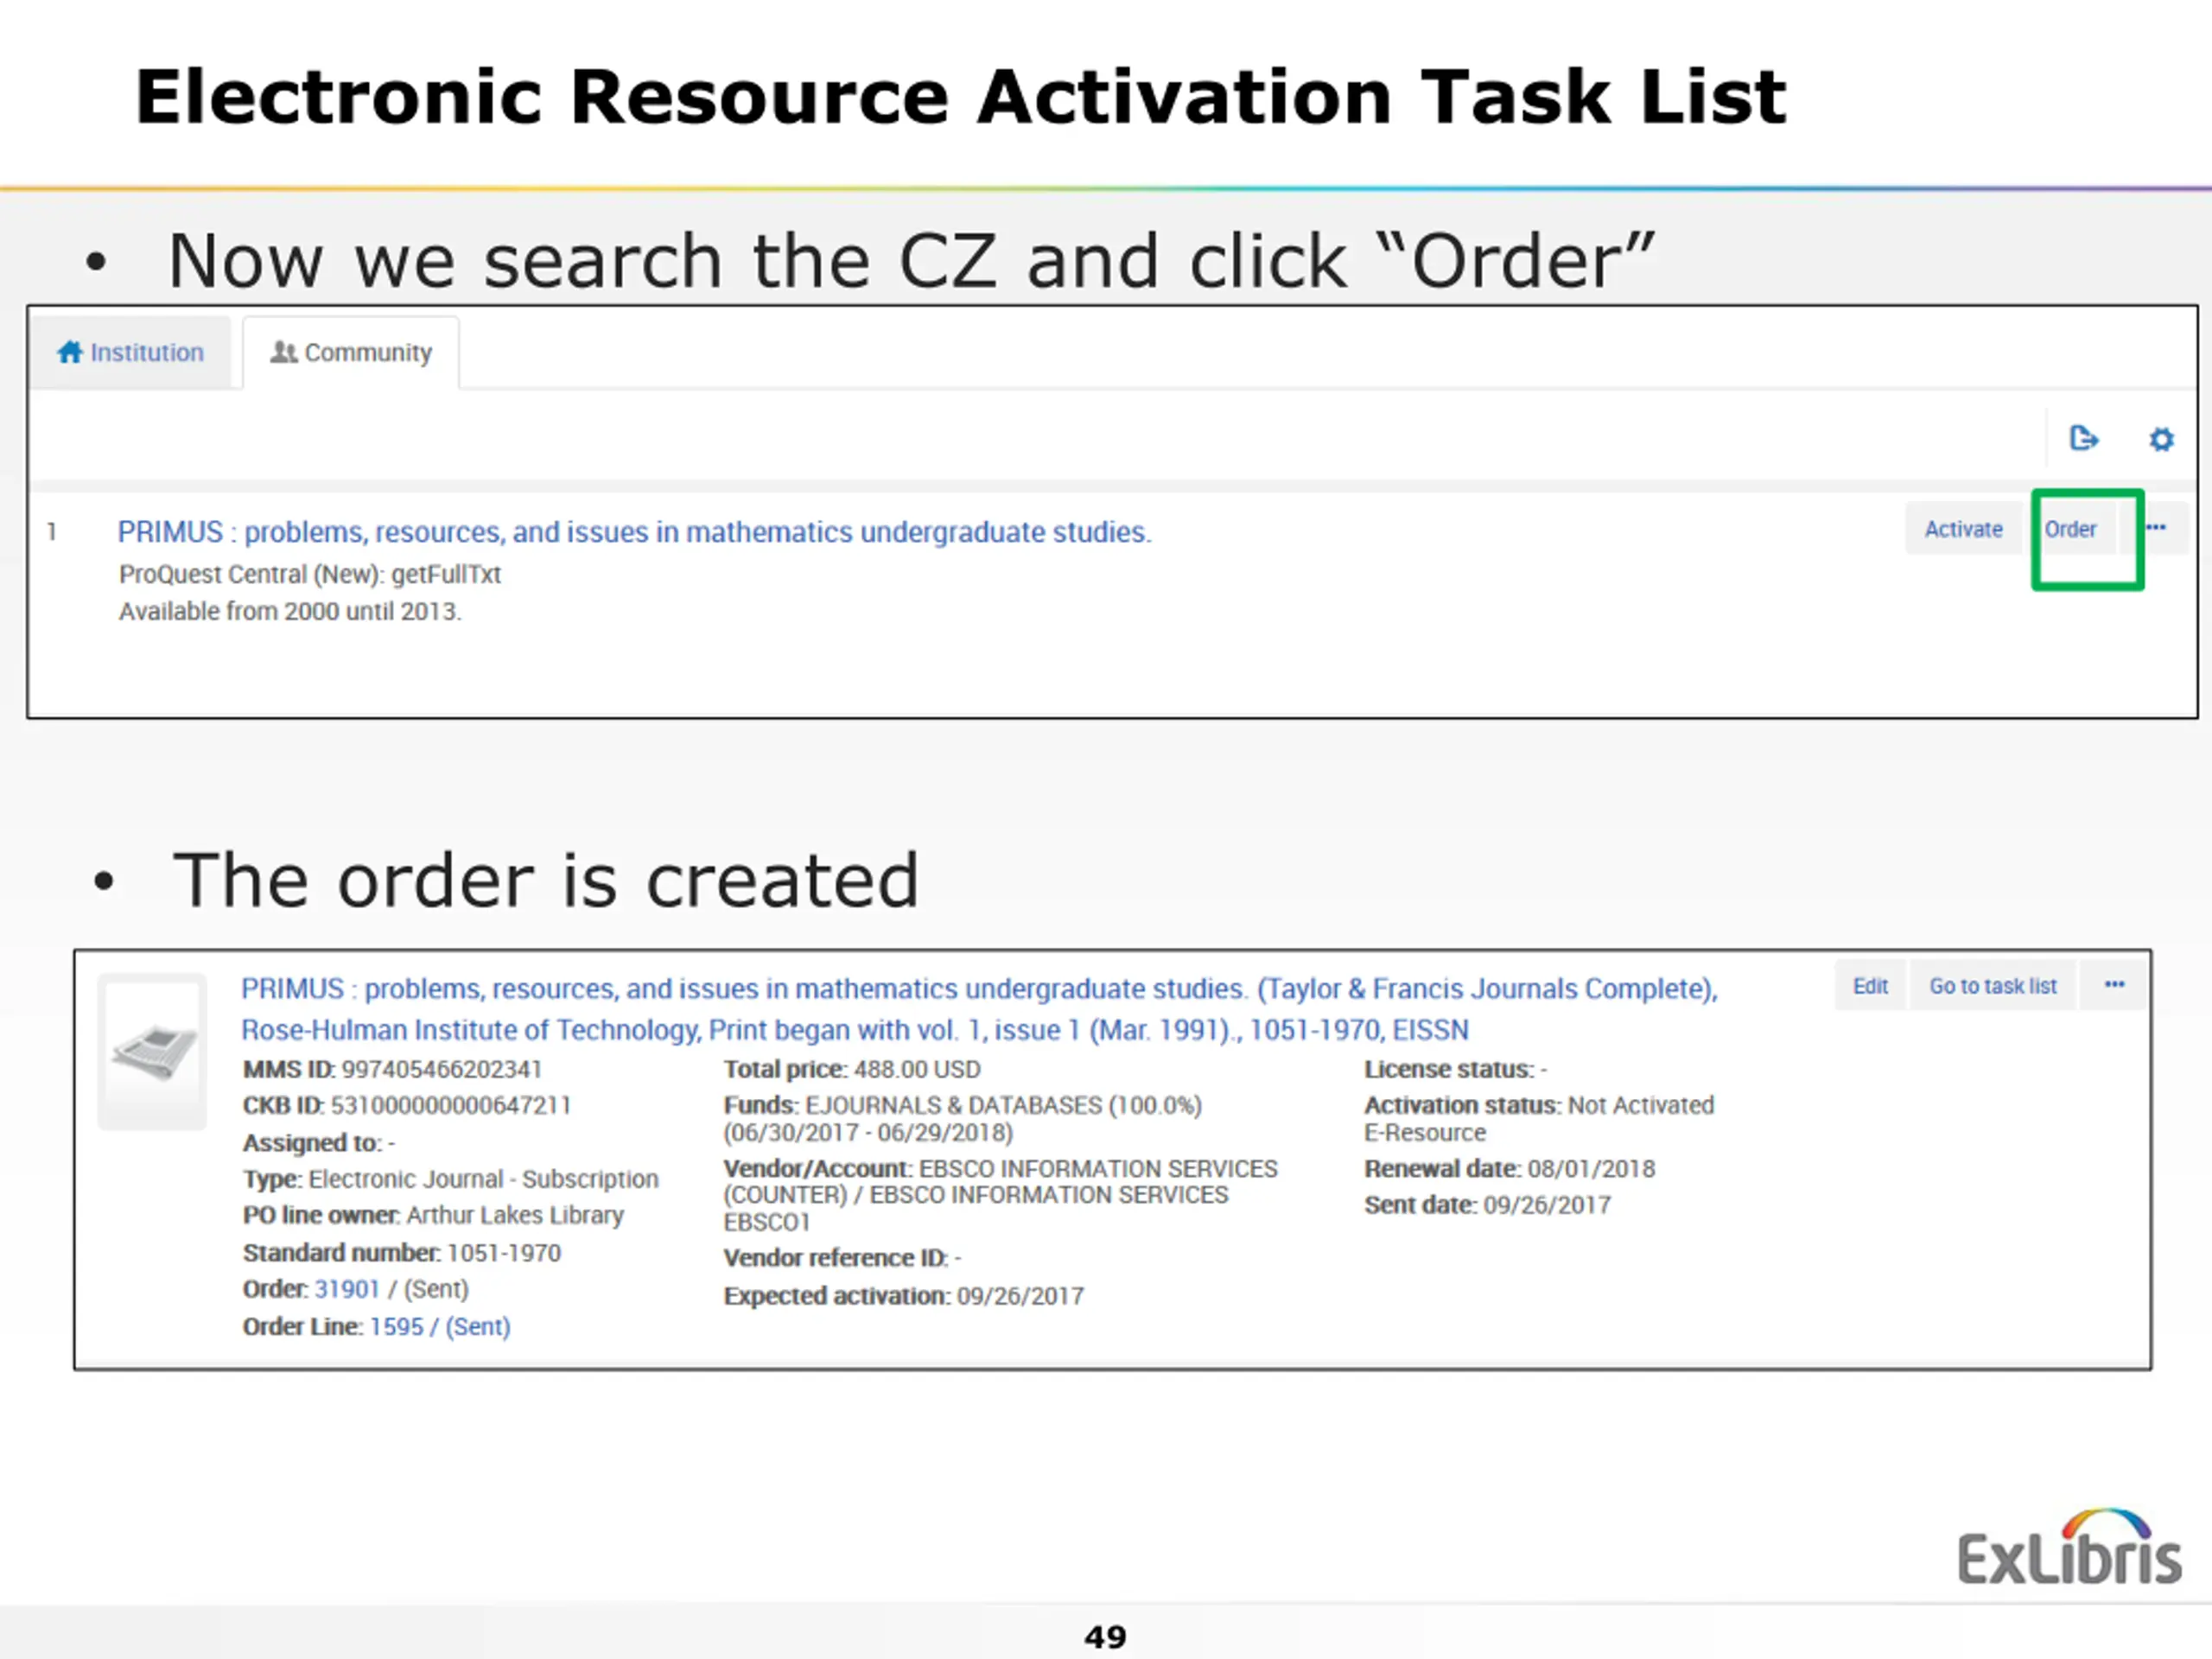2212x1659 pixels.
Task: Click the people icon on Community tab
Action: click(x=284, y=352)
